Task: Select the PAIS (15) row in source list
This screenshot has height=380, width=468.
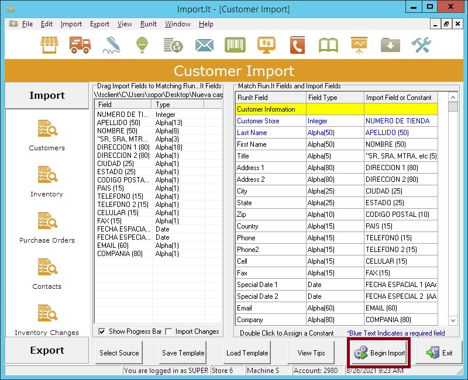Action: [158, 188]
